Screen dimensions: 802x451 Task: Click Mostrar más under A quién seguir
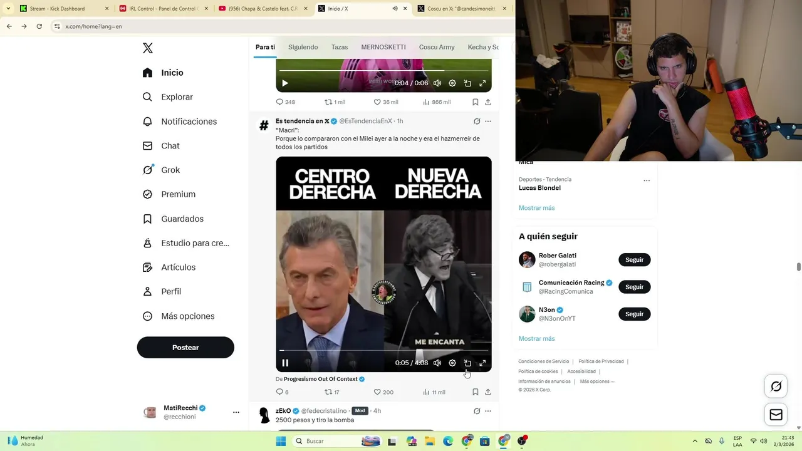tap(536, 339)
